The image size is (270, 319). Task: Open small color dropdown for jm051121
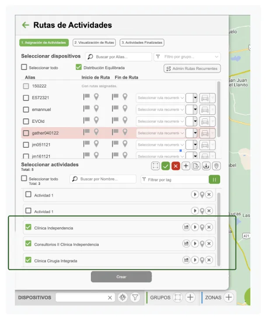tap(191, 145)
